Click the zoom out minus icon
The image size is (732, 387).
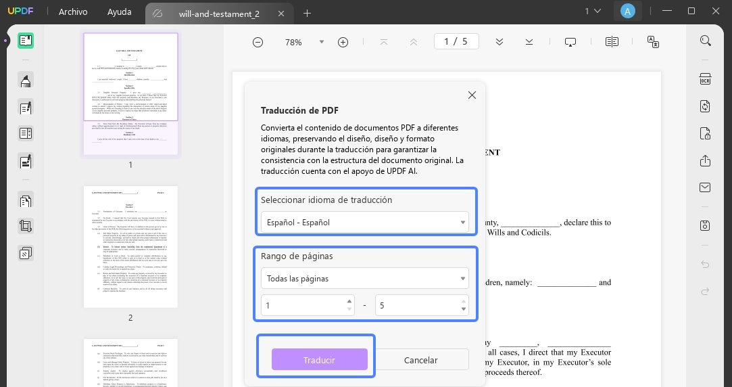click(x=258, y=43)
